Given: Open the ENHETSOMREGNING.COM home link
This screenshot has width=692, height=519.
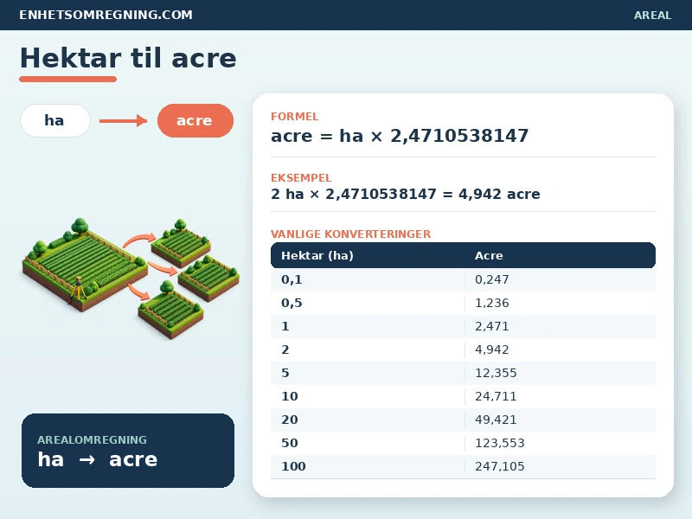Looking at the screenshot, I should 106,15.
